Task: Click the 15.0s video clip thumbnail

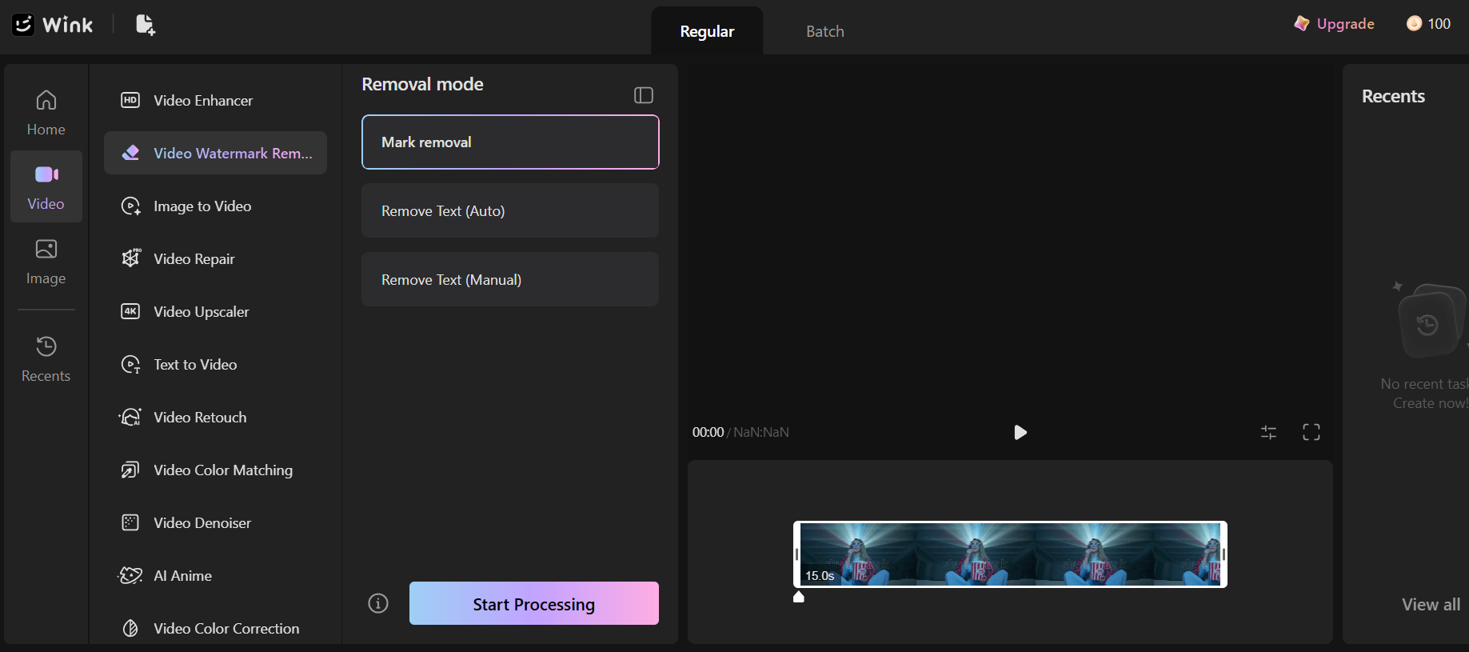Action: click(1010, 554)
